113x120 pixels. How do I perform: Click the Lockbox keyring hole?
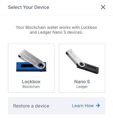(41, 66)
